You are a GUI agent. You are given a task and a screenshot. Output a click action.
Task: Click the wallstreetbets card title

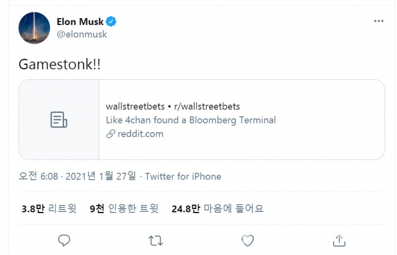[x=173, y=106]
